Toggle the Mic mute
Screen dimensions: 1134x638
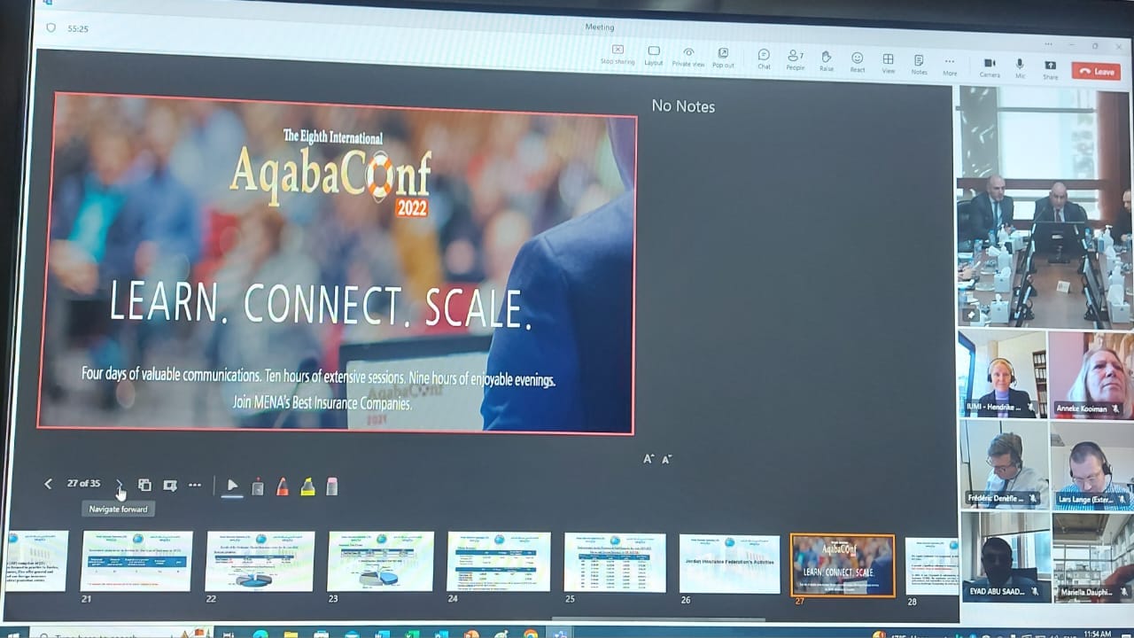(x=1021, y=68)
